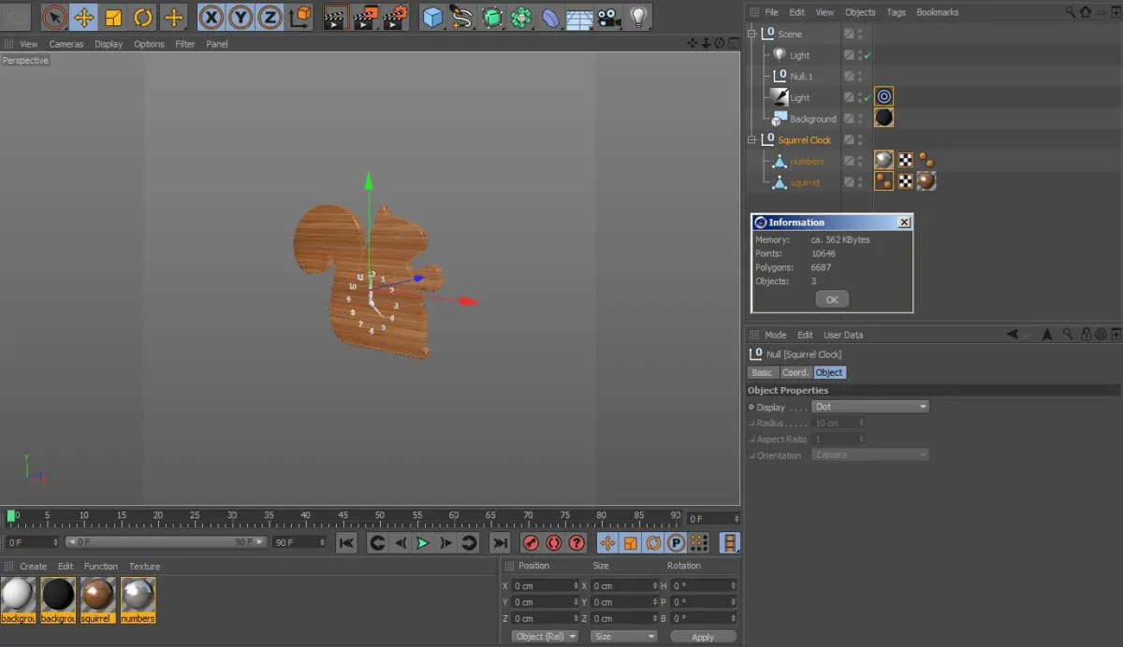
Task: Open the Object Manager search magnifier
Action: [1071, 12]
